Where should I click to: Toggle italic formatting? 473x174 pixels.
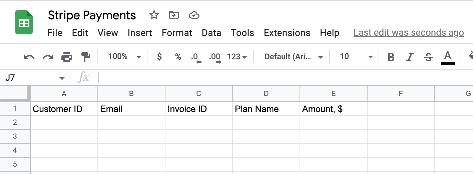click(410, 57)
